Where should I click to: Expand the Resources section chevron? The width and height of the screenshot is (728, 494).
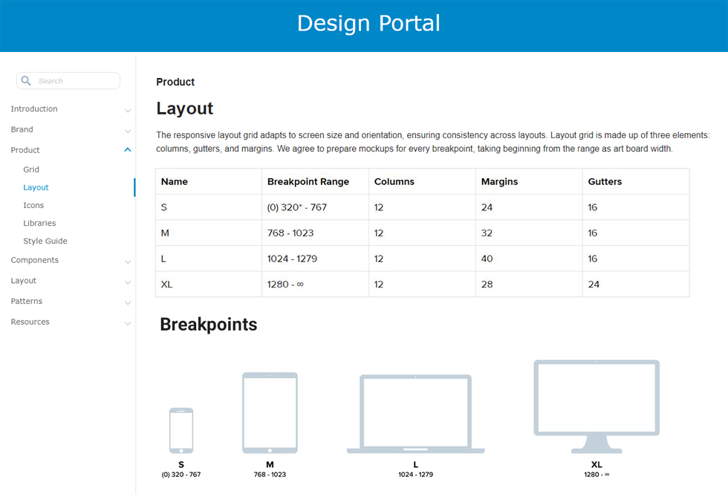[x=128, y=323]
